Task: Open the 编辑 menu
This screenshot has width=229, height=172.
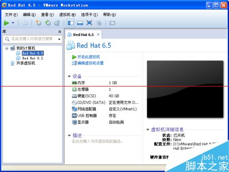Action: point(29,15)
